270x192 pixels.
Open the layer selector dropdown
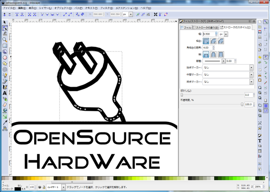pyautogui.click(x=64, y=187)
